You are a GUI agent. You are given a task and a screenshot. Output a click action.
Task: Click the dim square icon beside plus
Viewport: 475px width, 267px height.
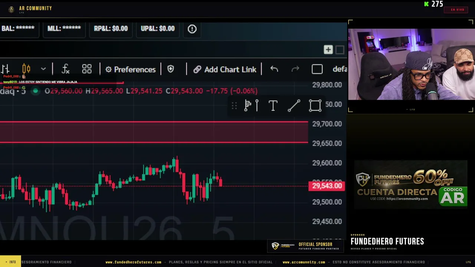340,50
